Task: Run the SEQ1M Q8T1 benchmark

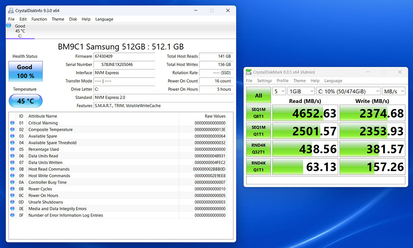Action: [x=259, y=113]
